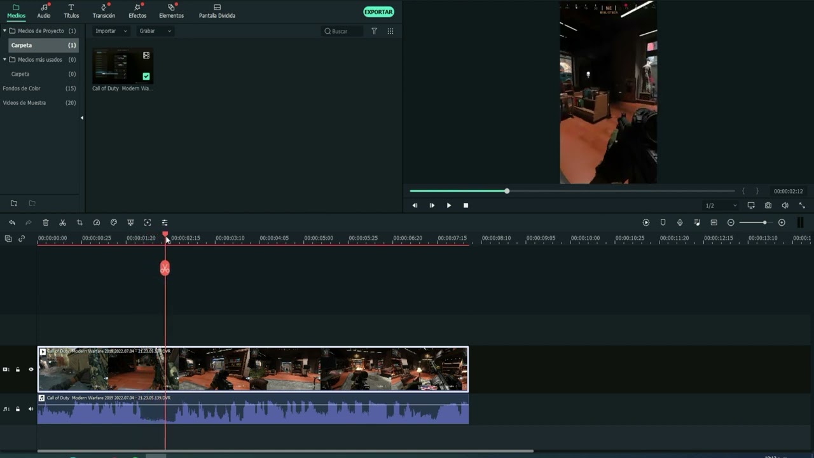Select Fondos de Color category
This screenshot has height=458, width=814.
click(39, 88)
